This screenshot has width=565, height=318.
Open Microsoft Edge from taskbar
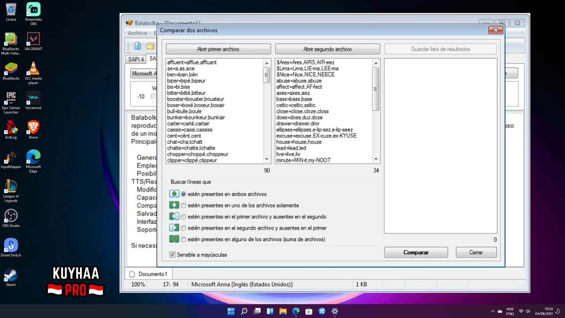coord(296,311)
